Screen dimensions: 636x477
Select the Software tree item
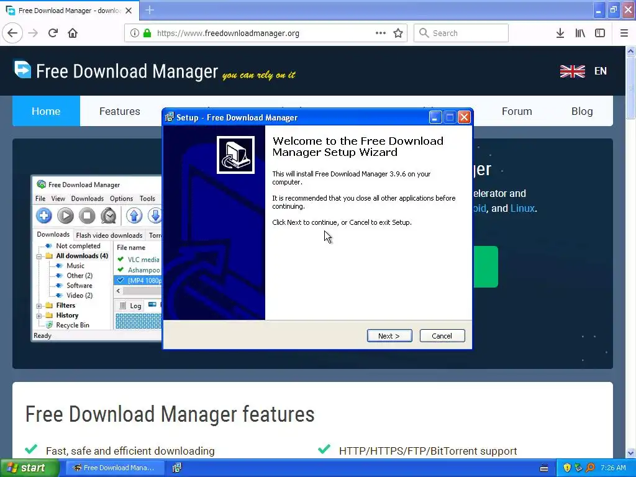tap(79, 286)
